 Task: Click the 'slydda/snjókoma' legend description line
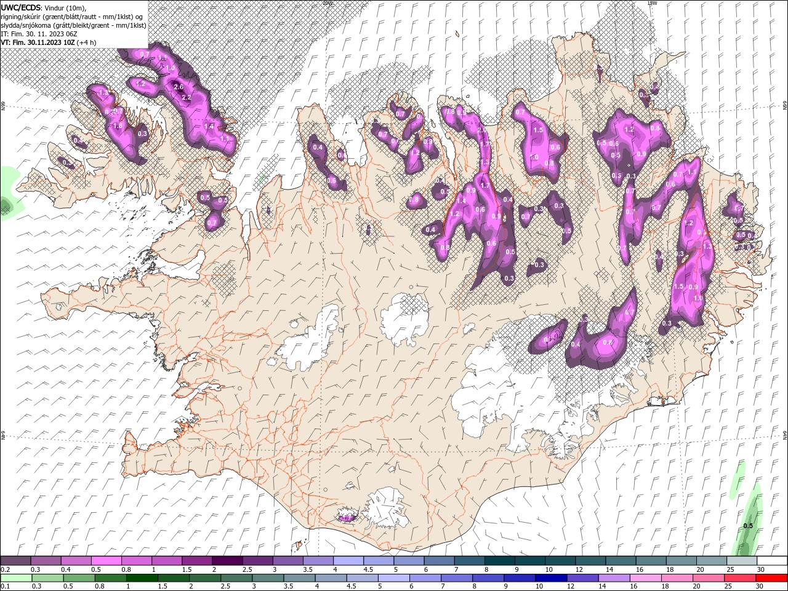[x=73, y=25]
